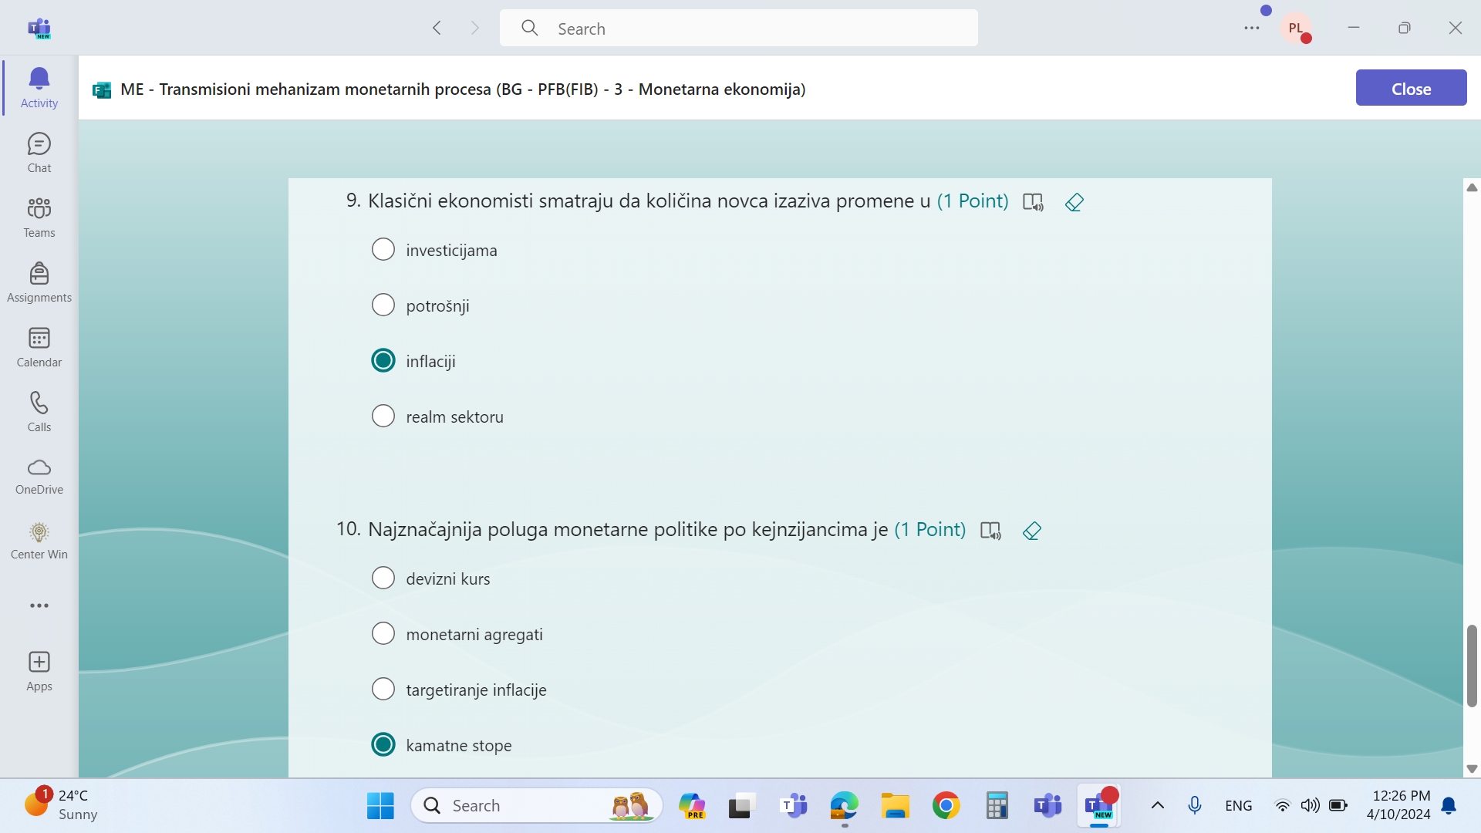Open Wi-Fi network settings tray icon
The image size is (1481, 833).
coord(1282,806)
